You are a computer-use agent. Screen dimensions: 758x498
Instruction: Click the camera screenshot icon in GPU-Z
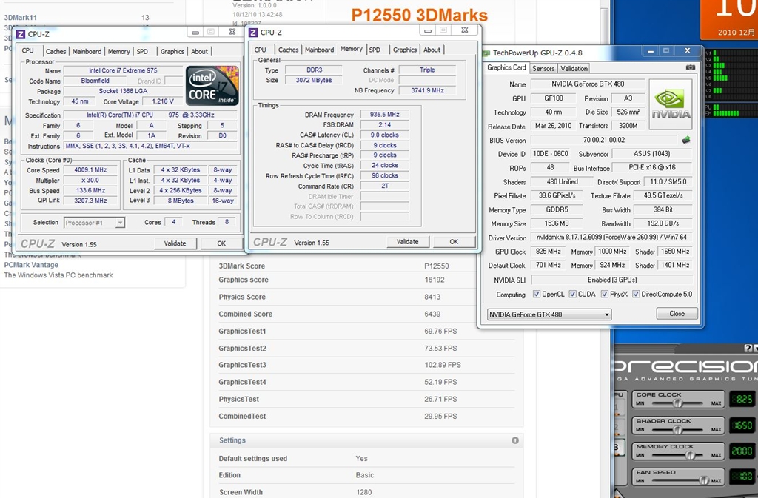point(691,67)
